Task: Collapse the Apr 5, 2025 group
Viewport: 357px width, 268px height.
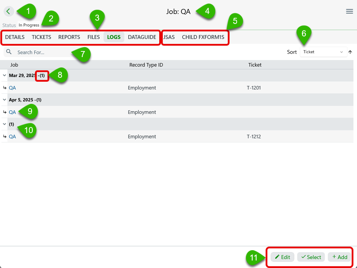Action: pyautogui.click(x=4, y=100)
